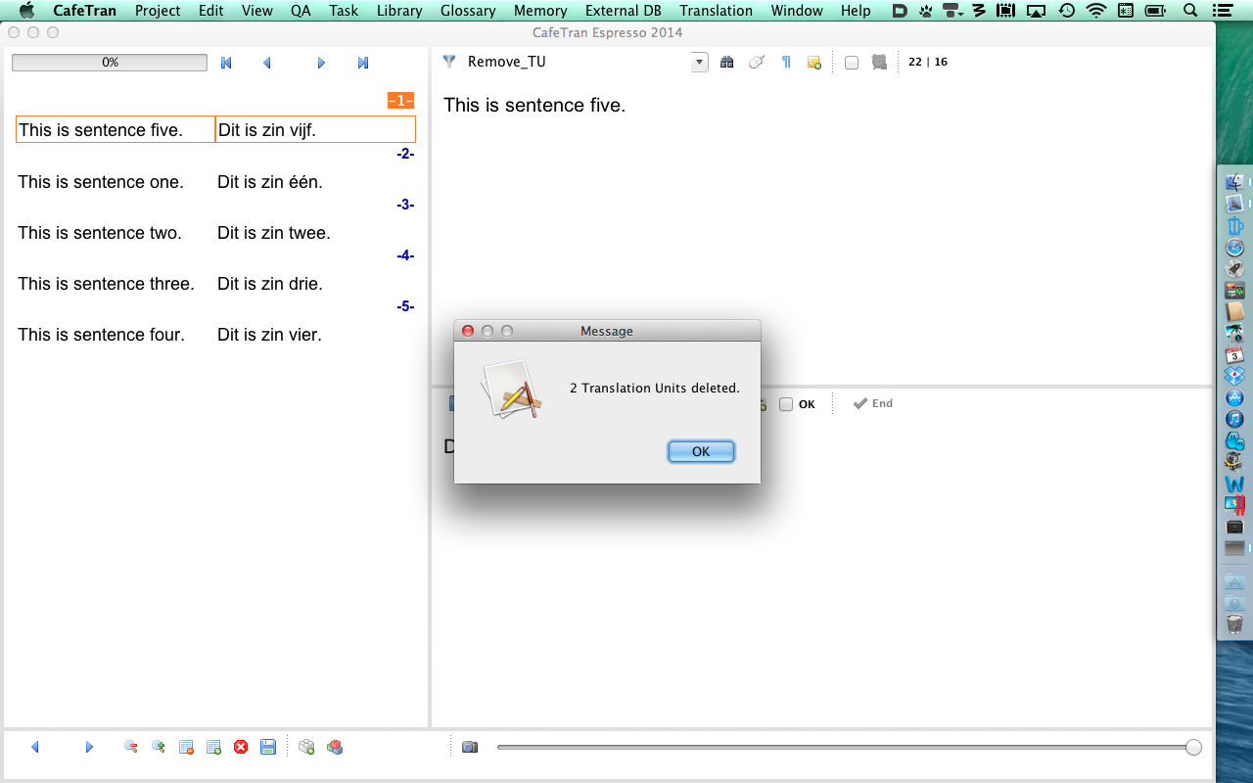Expand the Remove_TU dropdown arrow

point(699,63)
